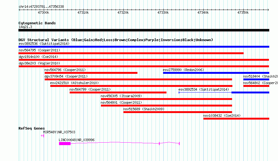This screenshot has width=278, height=161.
Task: Click the nsv518404 blue gain bar
Action: pyautogui.click(x=256, y=79)
